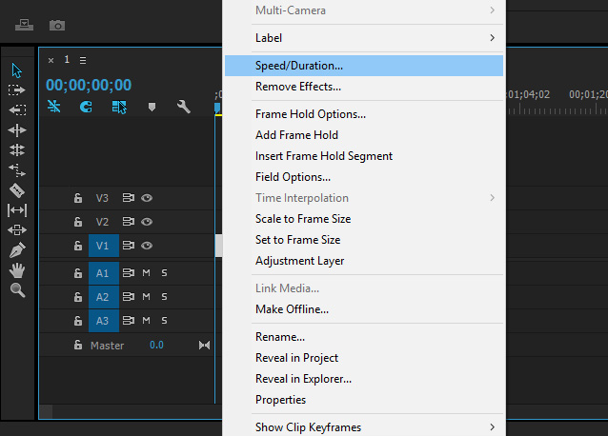Choose Scale to Frame Size

(x=364, y=219)
